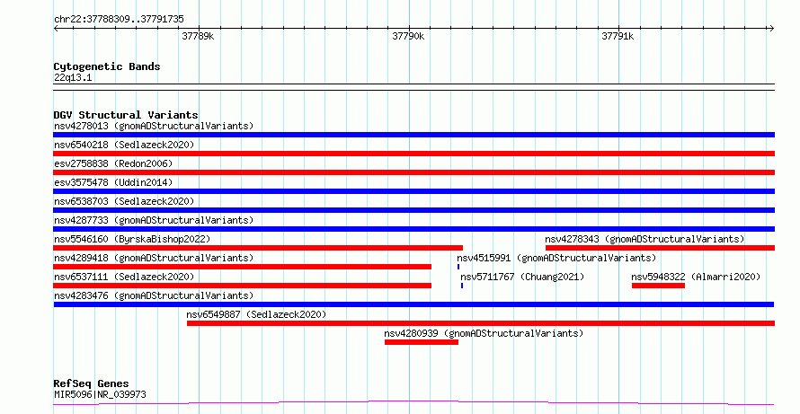This screenshot has height=414, width=800.
Task: Click the Cytogenetic Bands track title
Action: pos(107,66)
